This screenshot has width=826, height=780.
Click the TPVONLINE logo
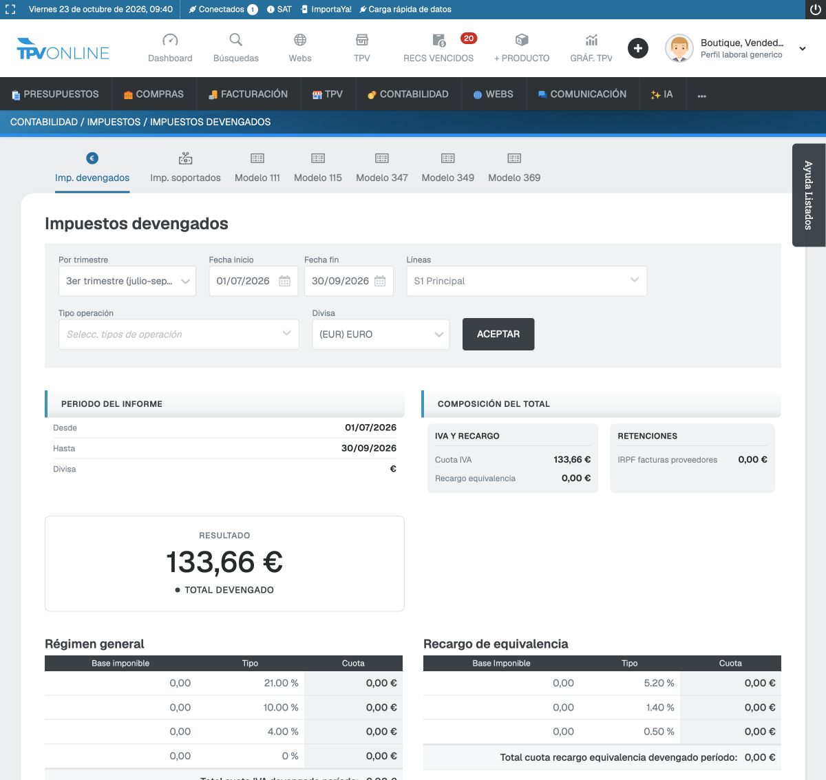click(63, 49)
